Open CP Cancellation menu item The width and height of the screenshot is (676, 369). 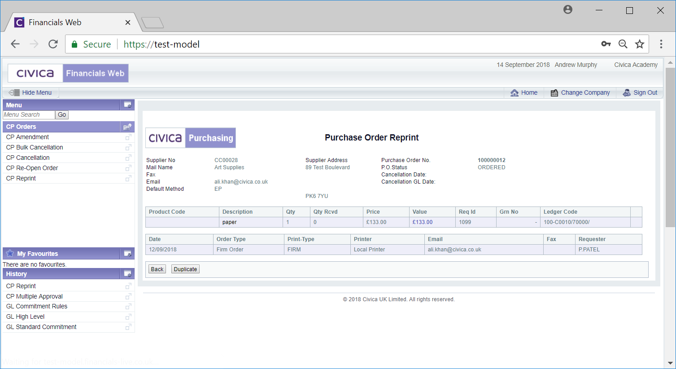click(28, 158)
